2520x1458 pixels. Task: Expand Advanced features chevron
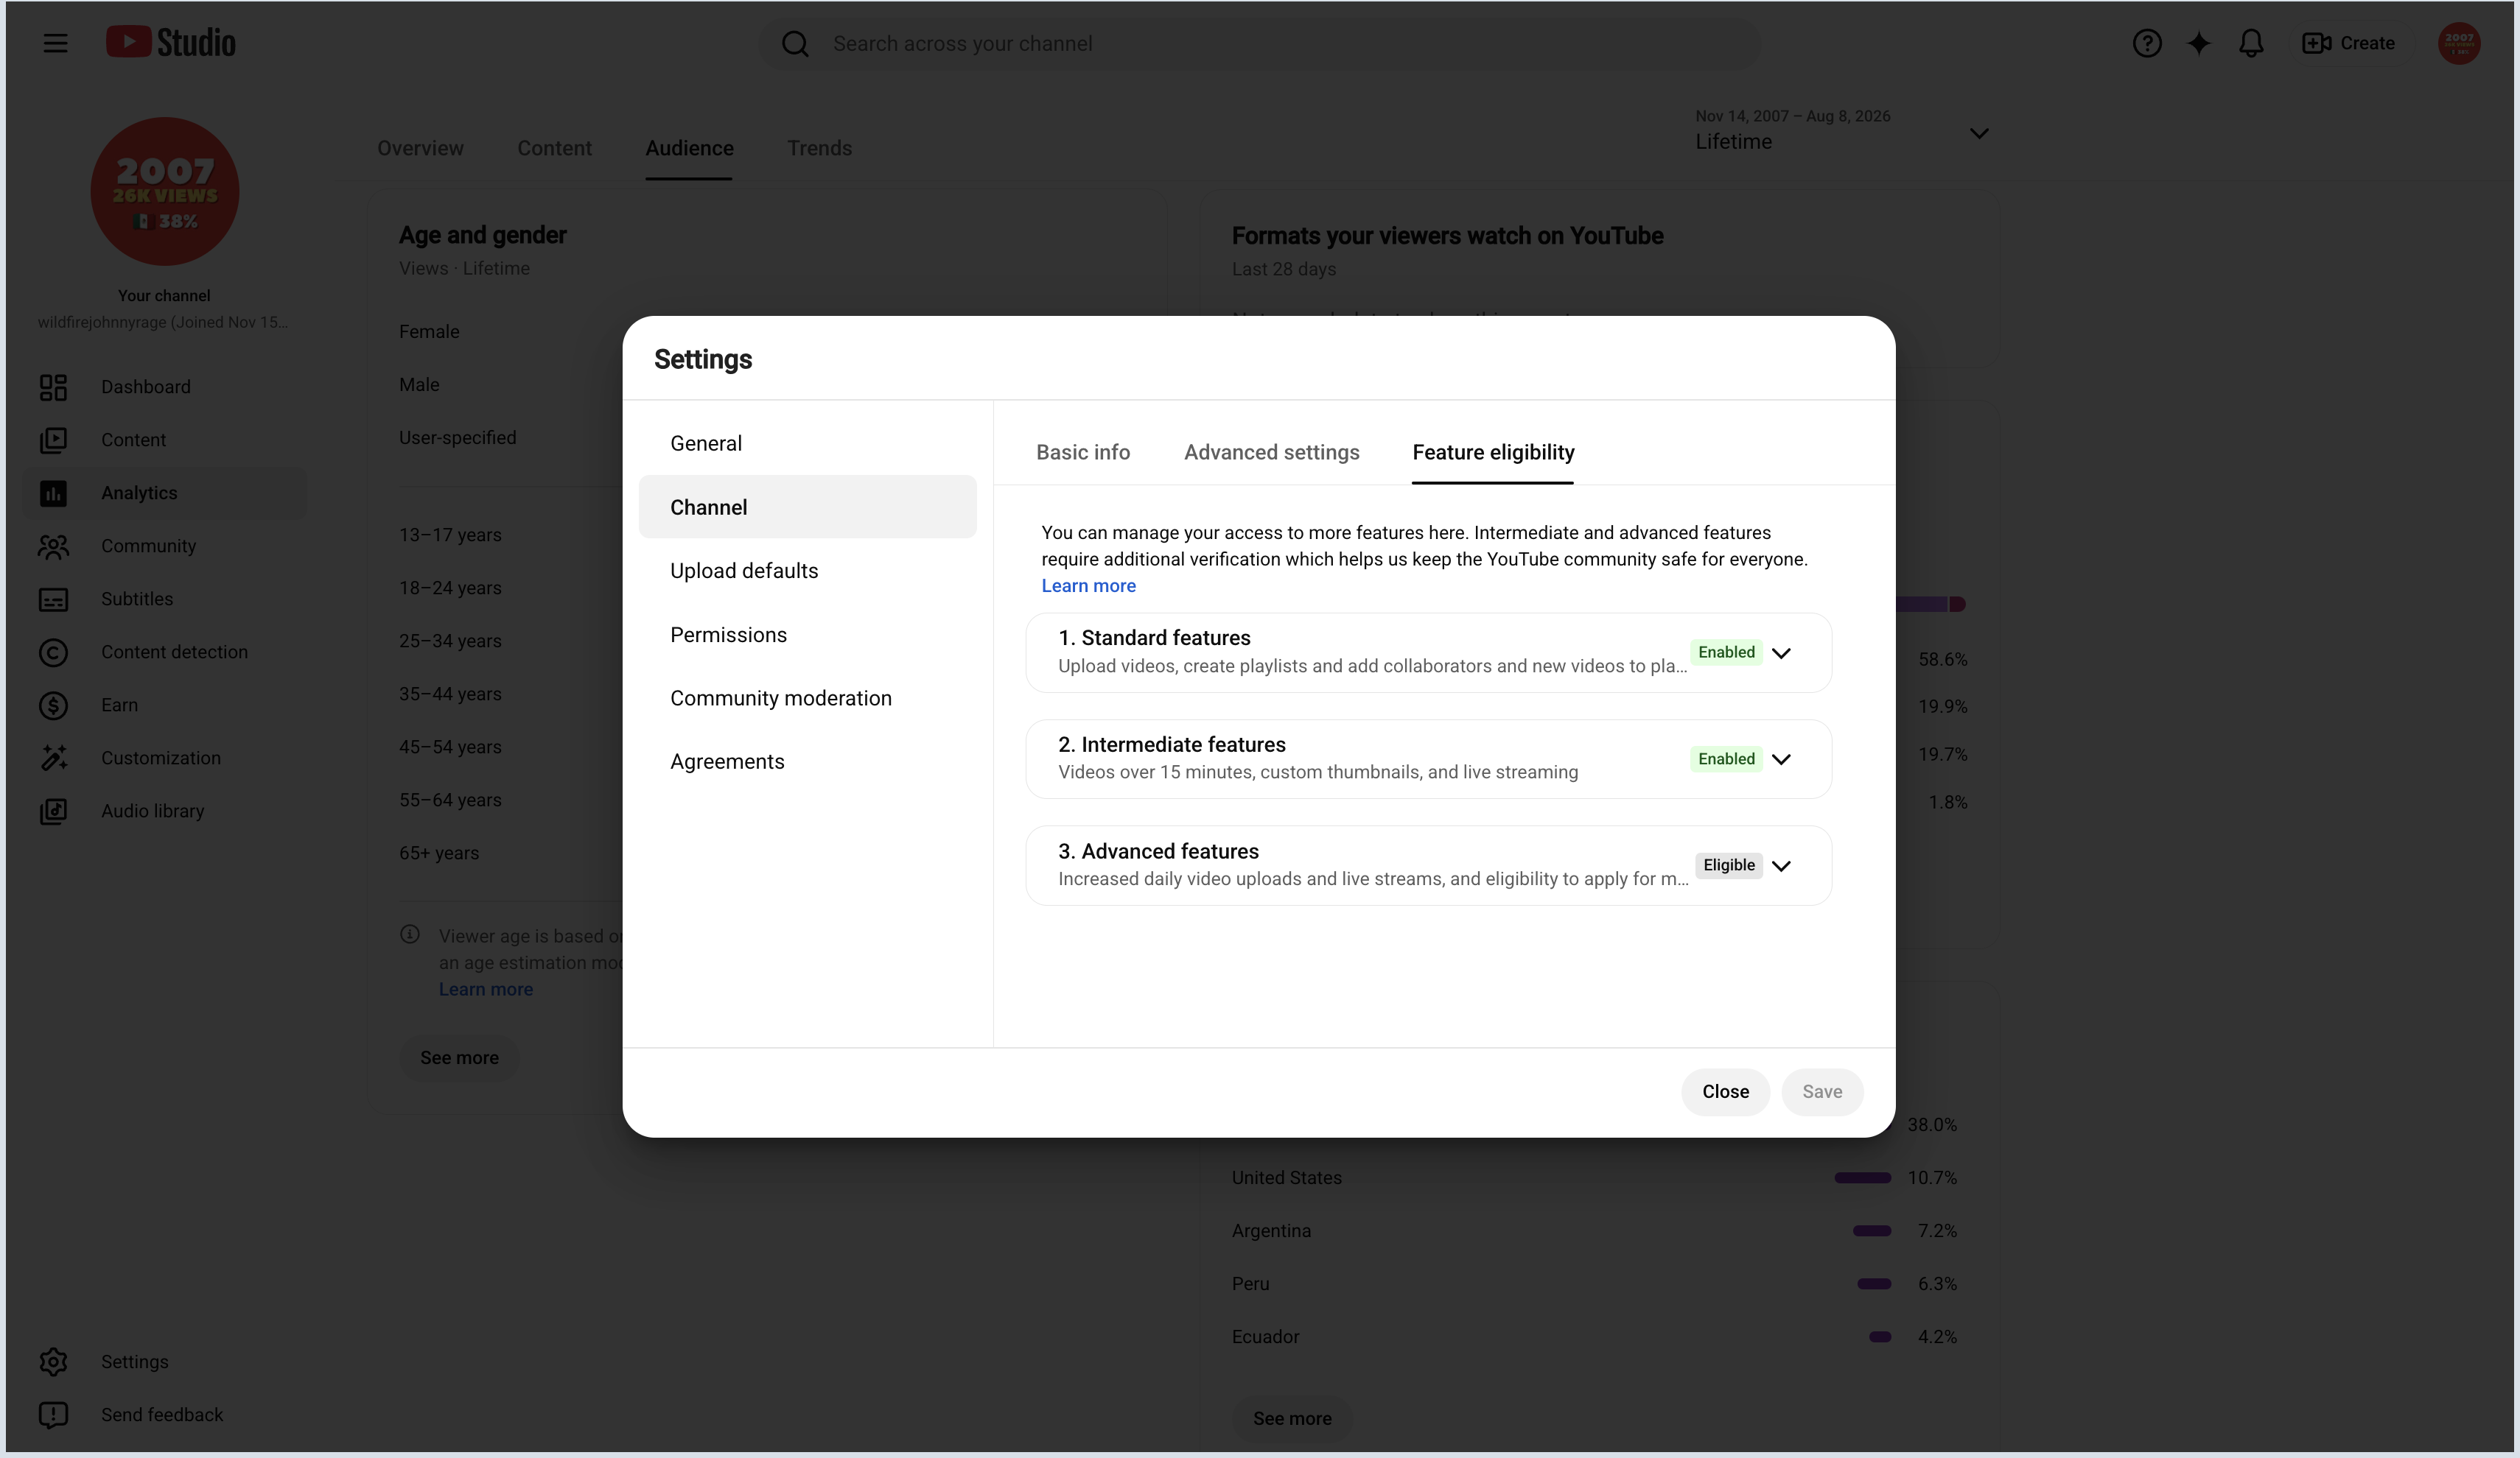[x=1781, y=865]
